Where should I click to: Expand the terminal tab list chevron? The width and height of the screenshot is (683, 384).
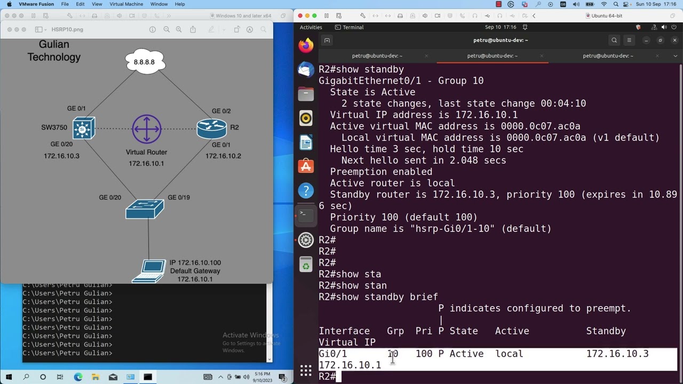click(x=675, y=55)
